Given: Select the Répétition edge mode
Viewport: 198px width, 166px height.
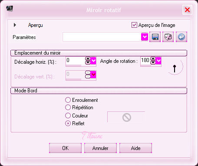Looking at the screenshot, I should pyautogui.click(x=68, y=107).
